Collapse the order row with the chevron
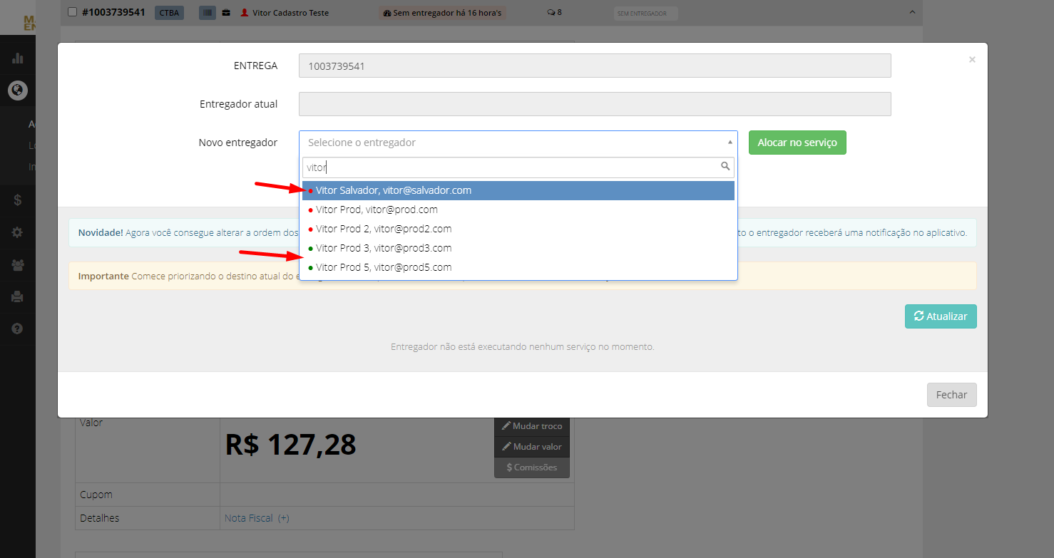 coord(911,12)
